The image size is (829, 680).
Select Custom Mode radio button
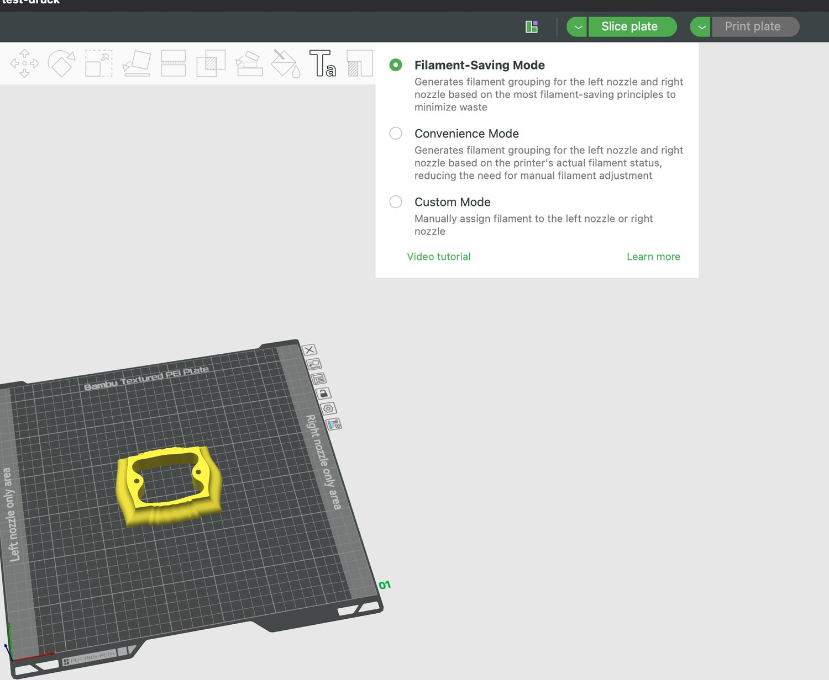tap(396, 202)
